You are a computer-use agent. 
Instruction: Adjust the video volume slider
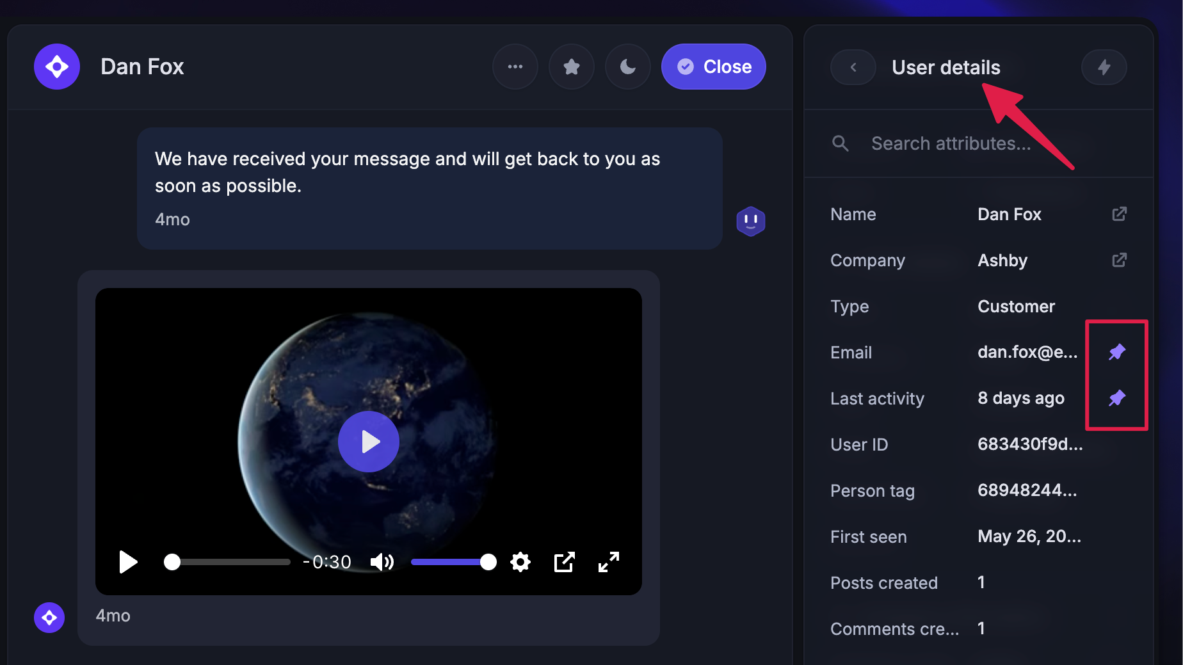click(453, 562)
